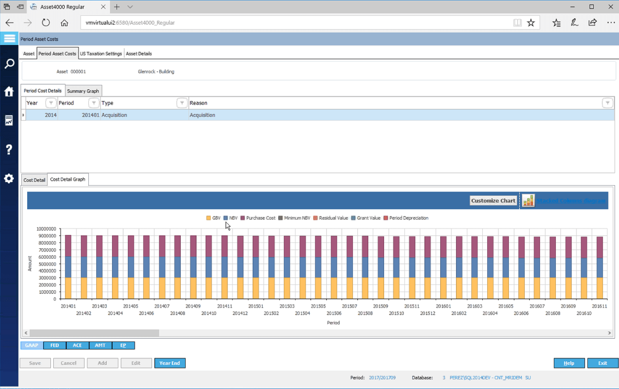Select the Period Asset Costs tab

pos(57,54)
